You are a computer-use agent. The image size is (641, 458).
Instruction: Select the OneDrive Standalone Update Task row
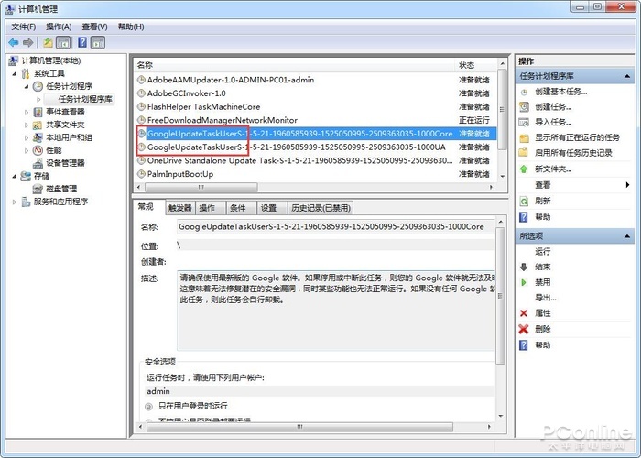pyautogui.click(x=315, y=160)
